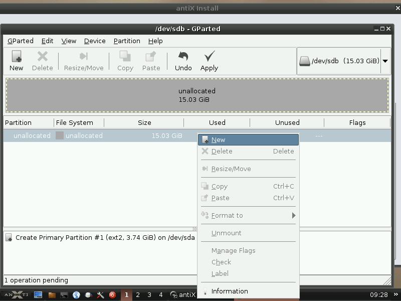Open the Device menu
This screenshot has width=401, height=301.
click(x=95, y=41)
